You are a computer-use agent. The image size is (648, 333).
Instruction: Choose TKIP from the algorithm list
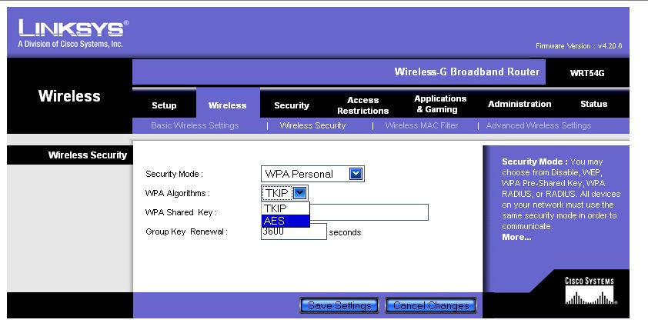(286, 208)
